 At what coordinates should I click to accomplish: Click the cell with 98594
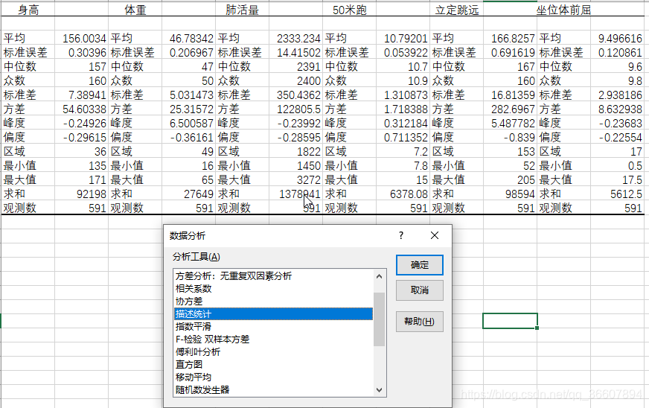pos(511,194)
